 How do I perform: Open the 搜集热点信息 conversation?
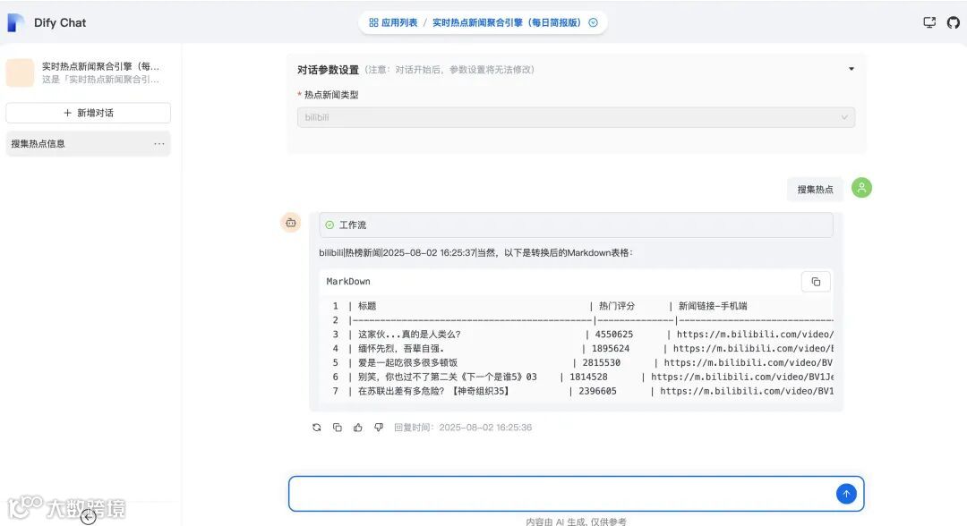(x=88, y=143)
